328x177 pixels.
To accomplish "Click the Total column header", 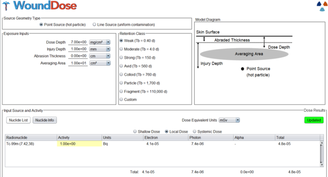I will point(298,137).
